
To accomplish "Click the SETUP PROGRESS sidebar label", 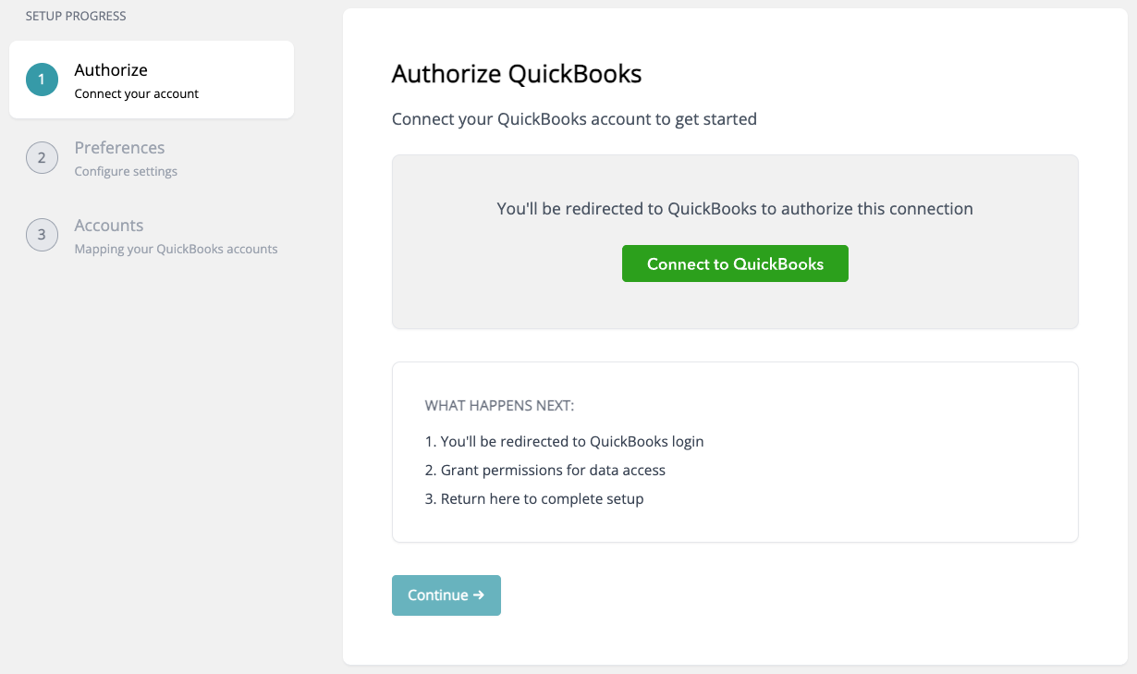I will [76, 16].
